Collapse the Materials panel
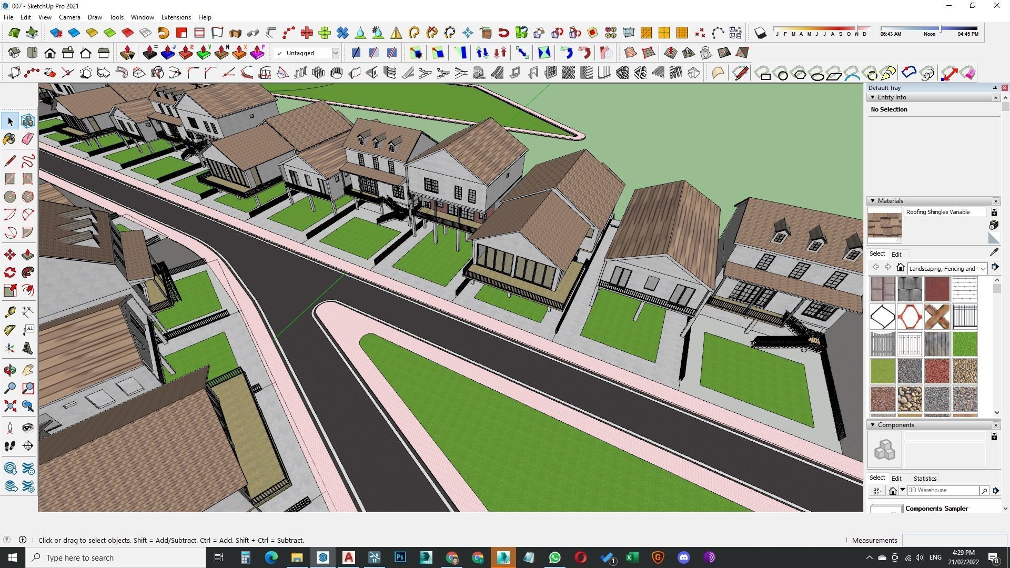Image resolution: width=1010 pixels, height=568 pixels. tap(873, 201)
